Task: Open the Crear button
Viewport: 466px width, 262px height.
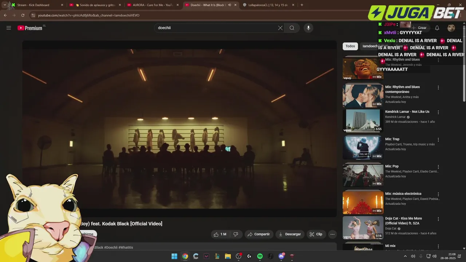Action: tap(419, 28)
